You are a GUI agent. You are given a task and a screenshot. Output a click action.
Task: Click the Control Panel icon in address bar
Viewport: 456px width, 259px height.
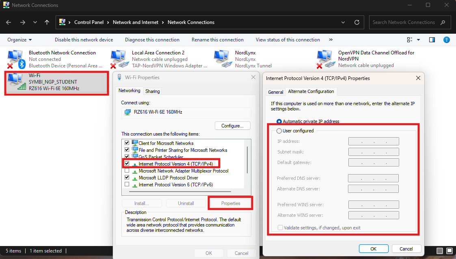click(x=62, y=22)
